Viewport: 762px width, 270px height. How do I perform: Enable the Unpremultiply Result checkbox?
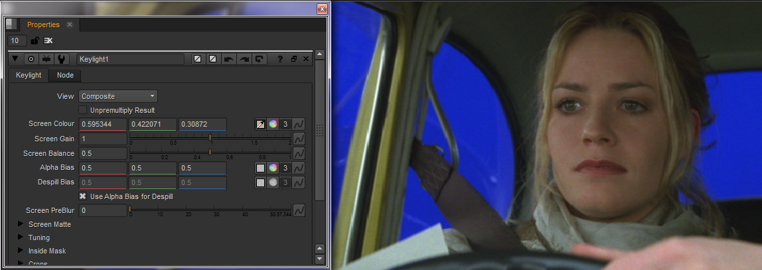point(83,110)
